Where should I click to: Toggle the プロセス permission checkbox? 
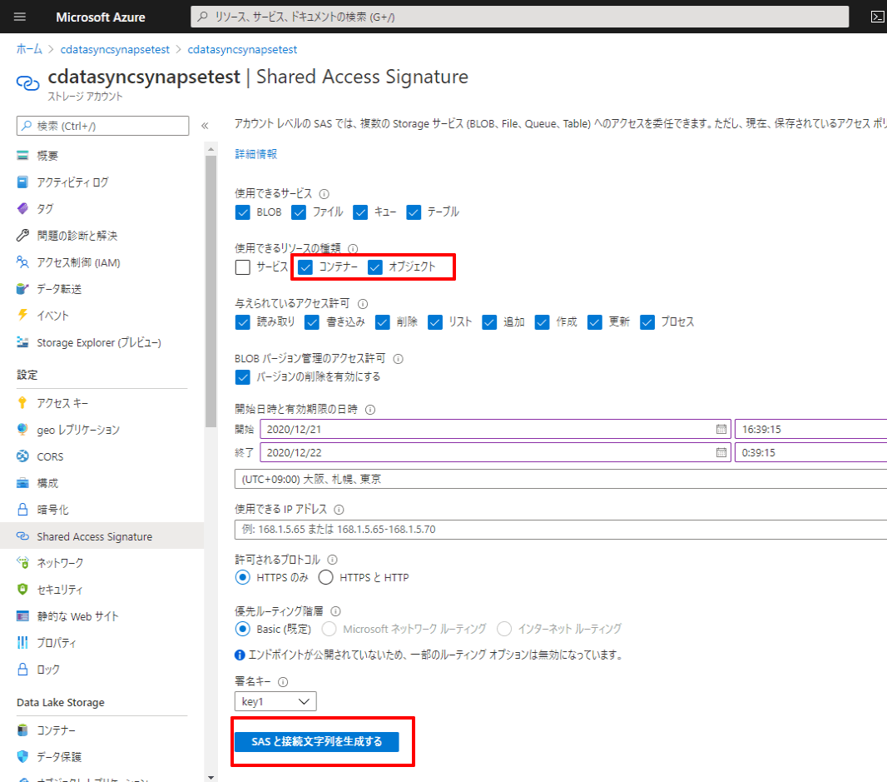(x=647, y=322)
